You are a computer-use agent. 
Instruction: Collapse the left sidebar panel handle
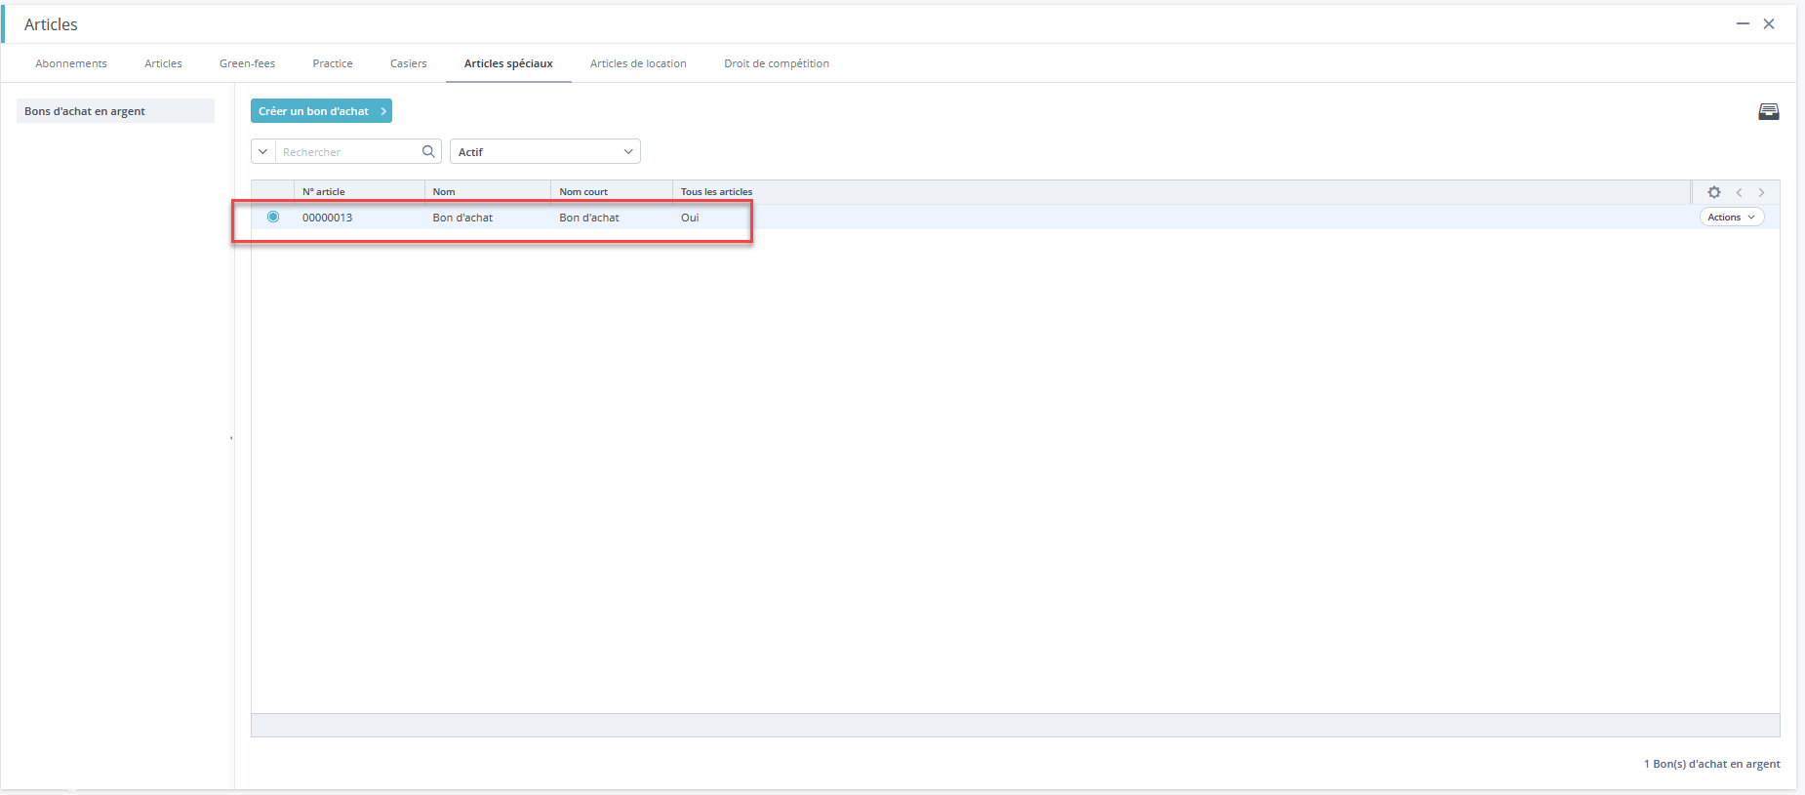231,438
